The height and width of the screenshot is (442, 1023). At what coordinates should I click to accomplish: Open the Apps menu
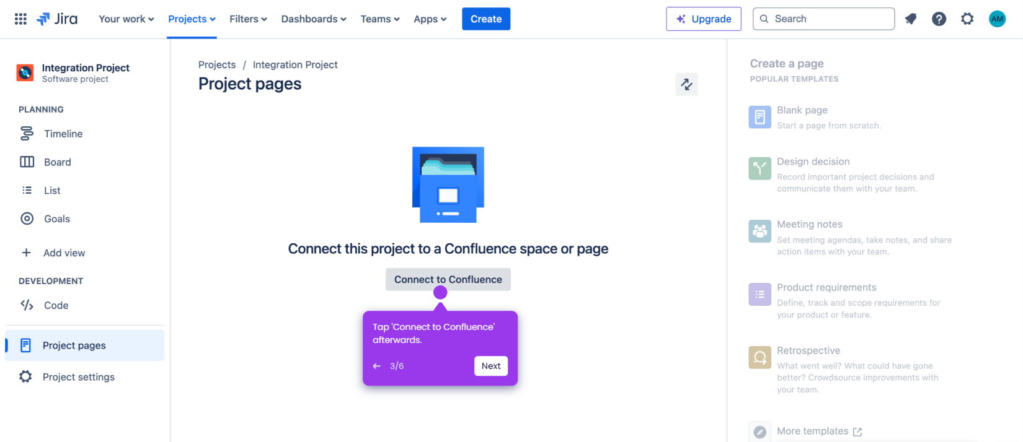point(430,19)
